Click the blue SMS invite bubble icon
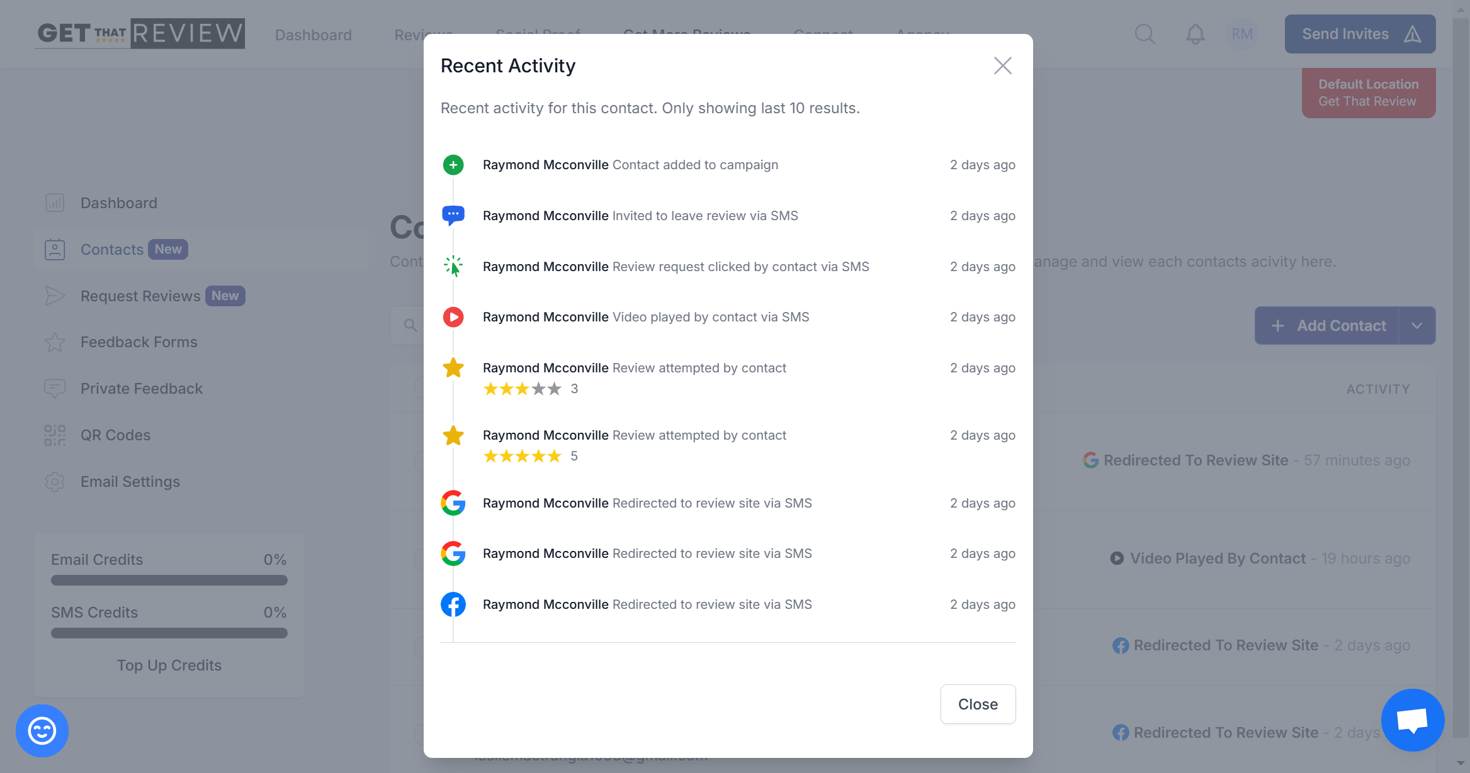 453,215
